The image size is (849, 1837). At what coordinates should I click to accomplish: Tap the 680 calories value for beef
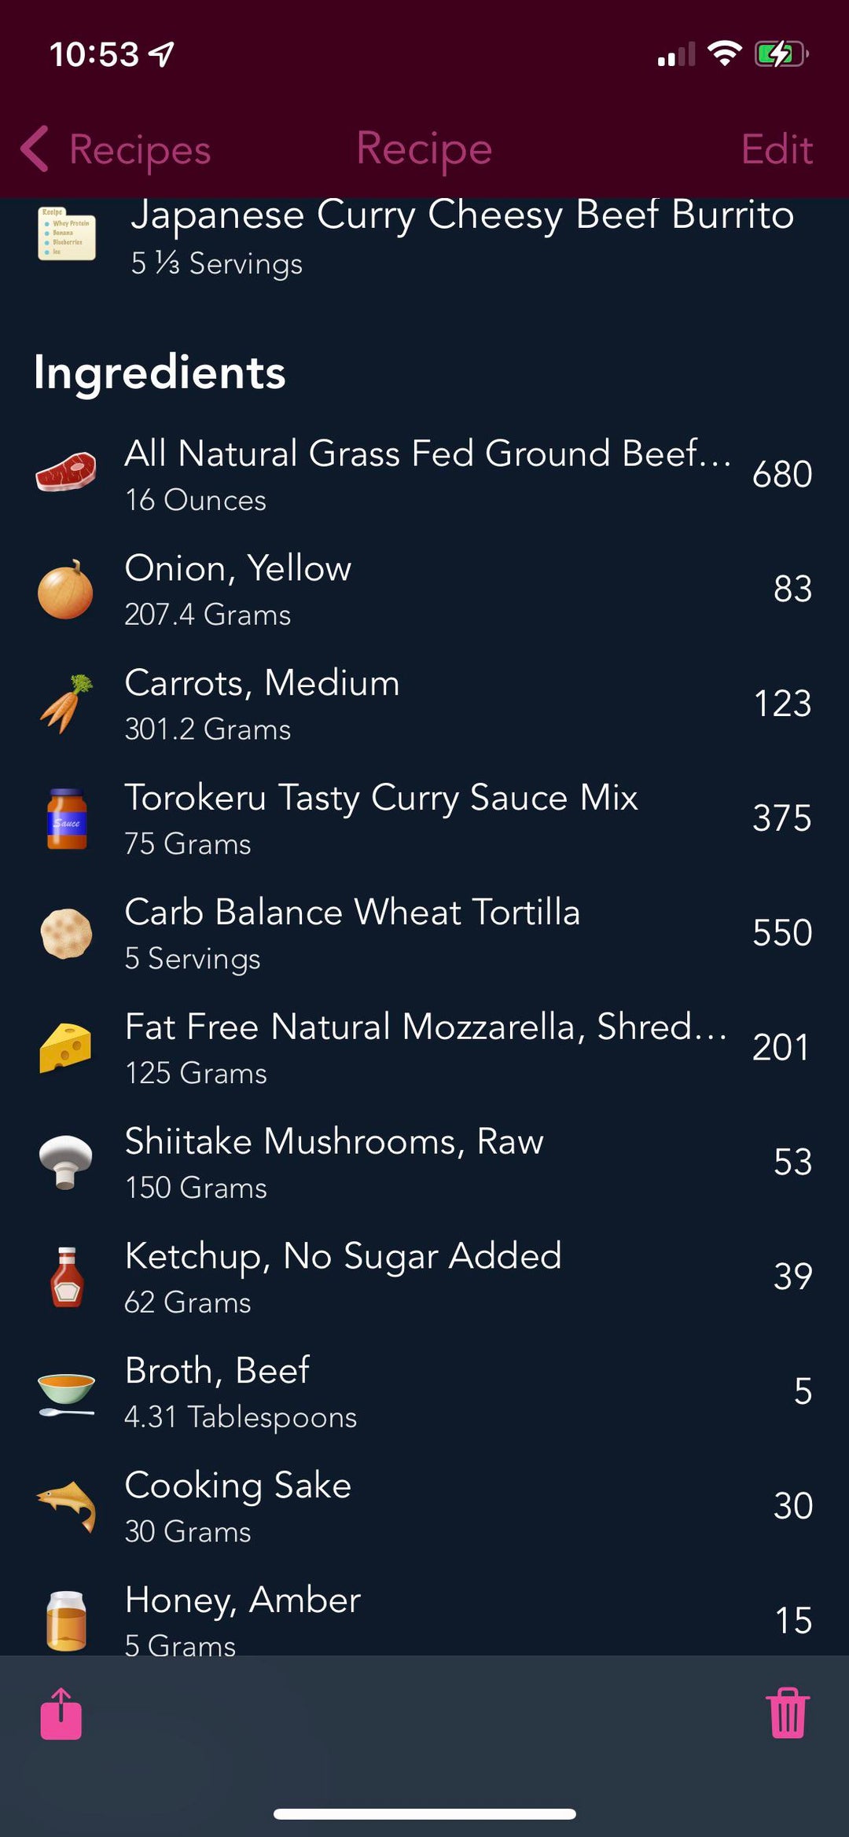coord(781,474)
